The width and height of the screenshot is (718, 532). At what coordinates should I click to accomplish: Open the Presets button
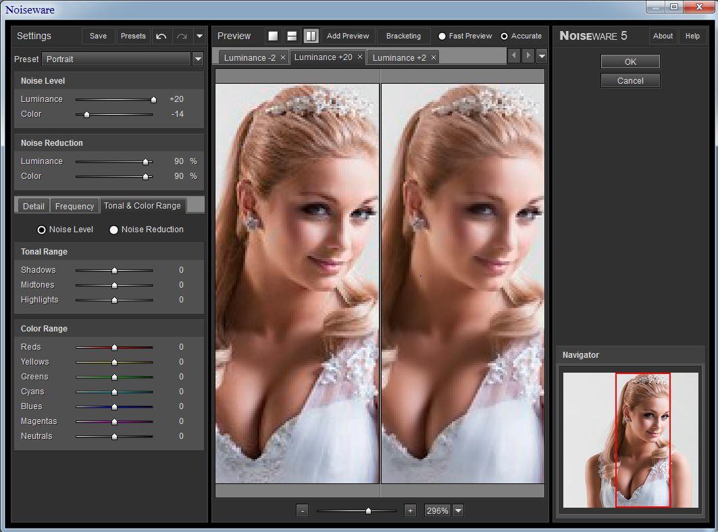(x=133, y=36)
